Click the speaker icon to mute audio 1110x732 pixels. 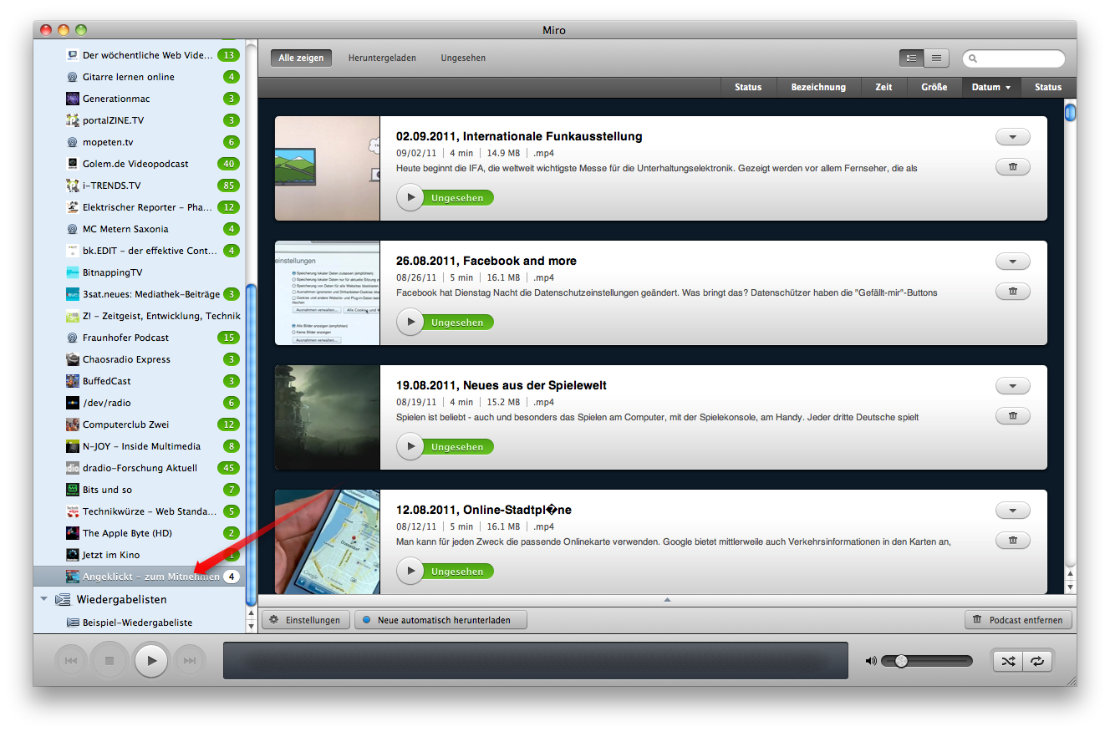869,660
